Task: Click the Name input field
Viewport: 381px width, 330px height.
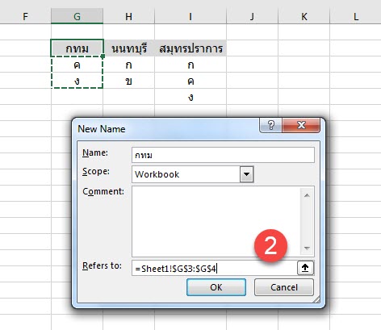Action: tap(223, 155)
